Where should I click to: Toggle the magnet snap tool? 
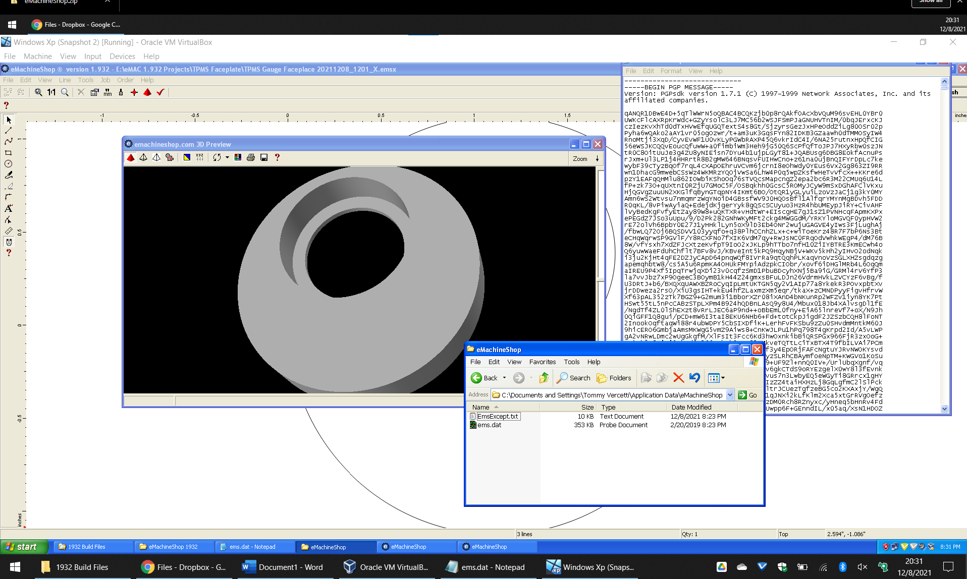[x=9, y=242]
